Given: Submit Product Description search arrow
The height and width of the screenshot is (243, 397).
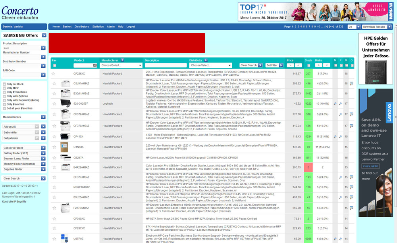Looking at the screenshot, I should point(43,48).
